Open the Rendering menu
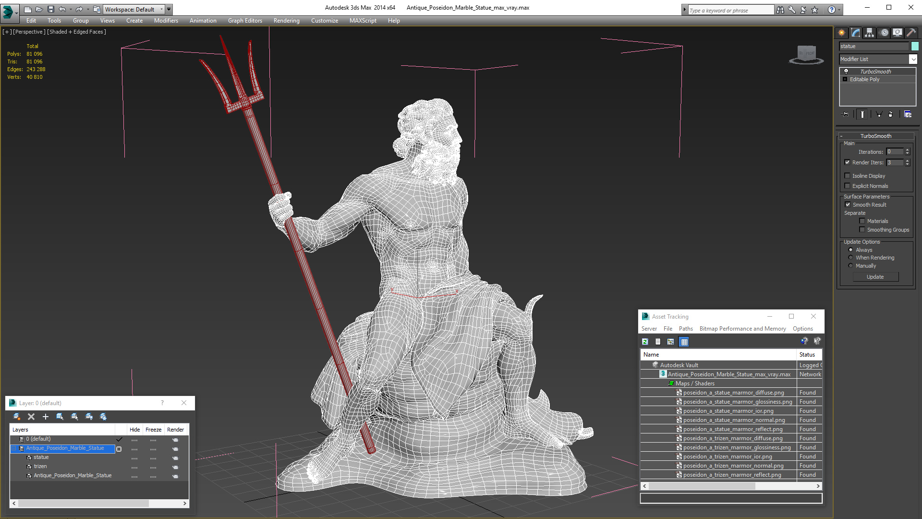This screenshot has width=922, height=519. (x=286, y=21)
